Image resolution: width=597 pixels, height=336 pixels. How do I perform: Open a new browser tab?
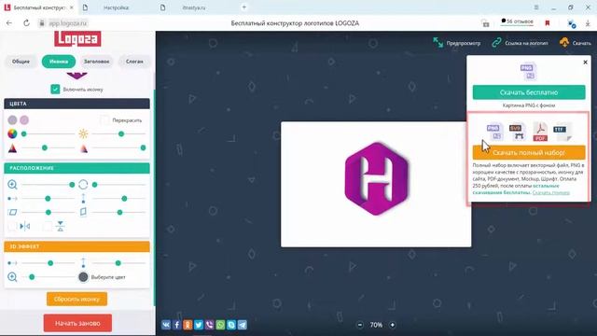(x=244, y=7)
